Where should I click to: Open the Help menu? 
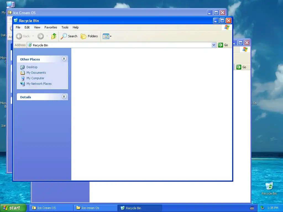[x=76, y=27]
